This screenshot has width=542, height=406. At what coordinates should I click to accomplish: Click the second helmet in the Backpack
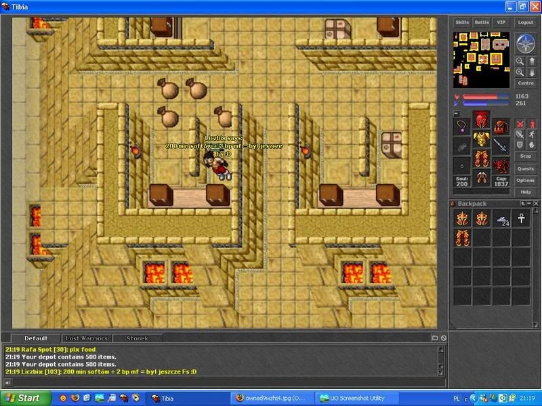(482, 219)
